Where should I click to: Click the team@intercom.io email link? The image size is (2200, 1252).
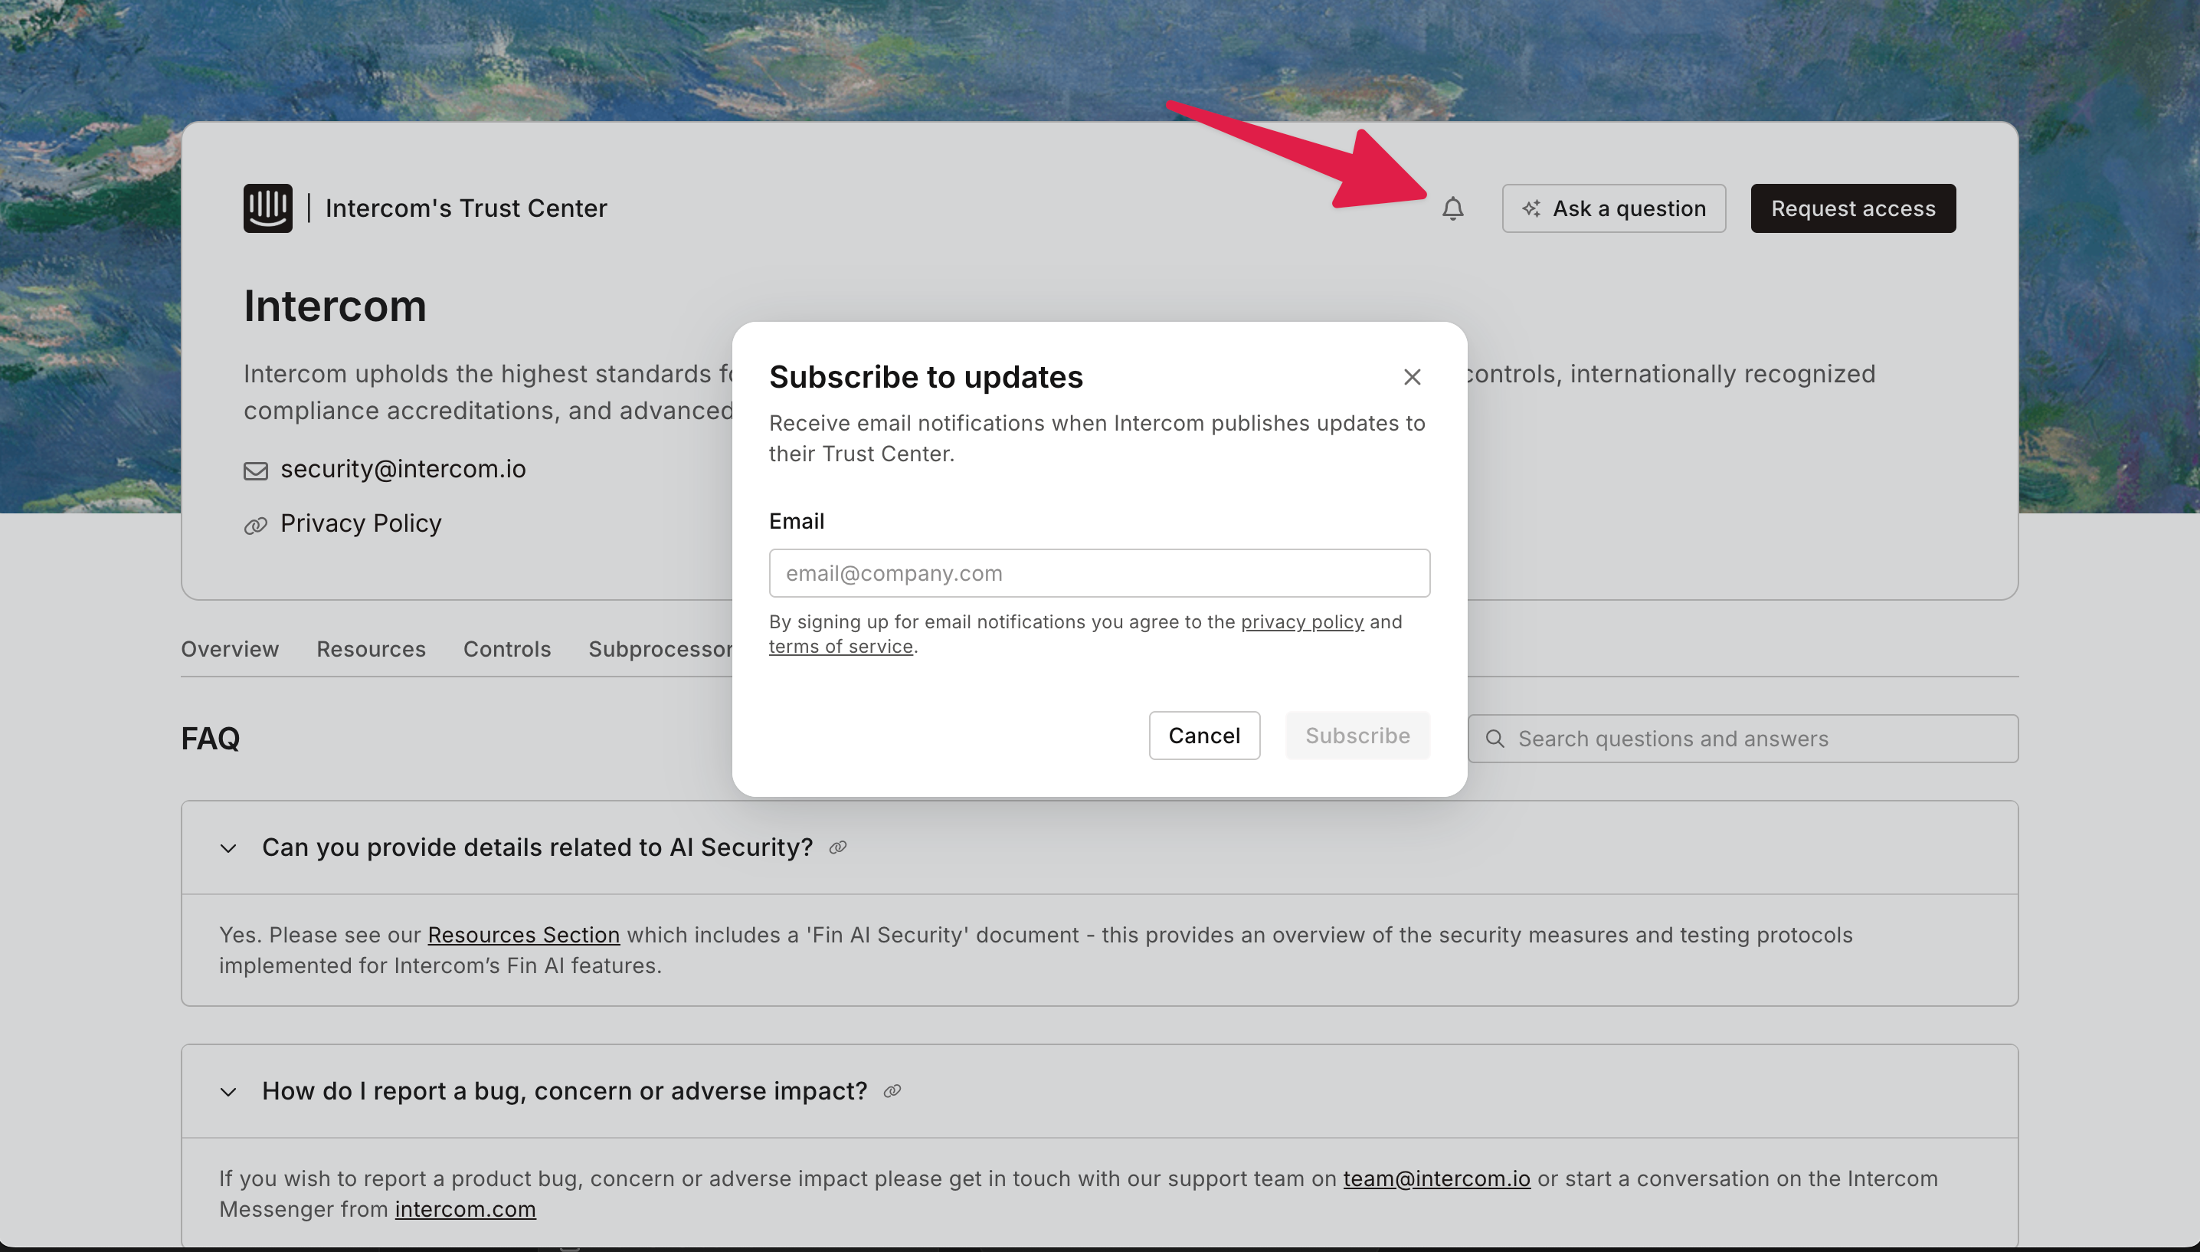click(1436, 1178)
